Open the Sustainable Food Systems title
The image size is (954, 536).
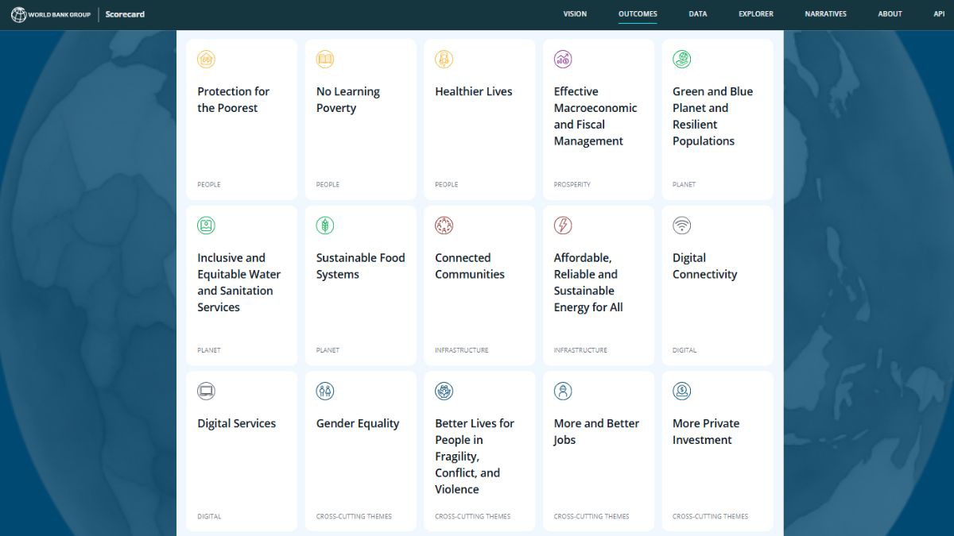361,266
